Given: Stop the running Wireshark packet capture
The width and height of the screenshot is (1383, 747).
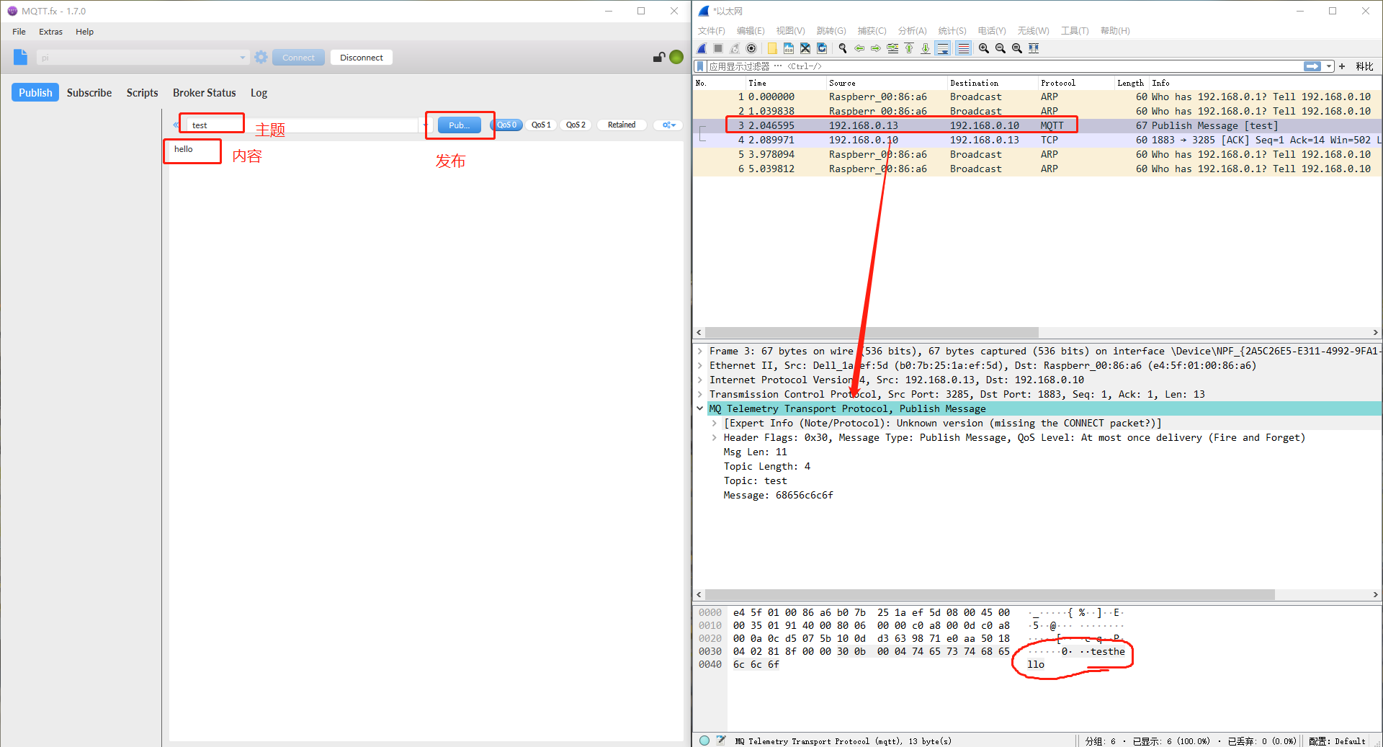Looking at the screenshot, I should (x=718, y=48).
